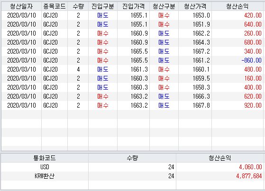The image size is (265, 191).
Task: Click the 통화코드 column header
Action: (x=45, y=158)
